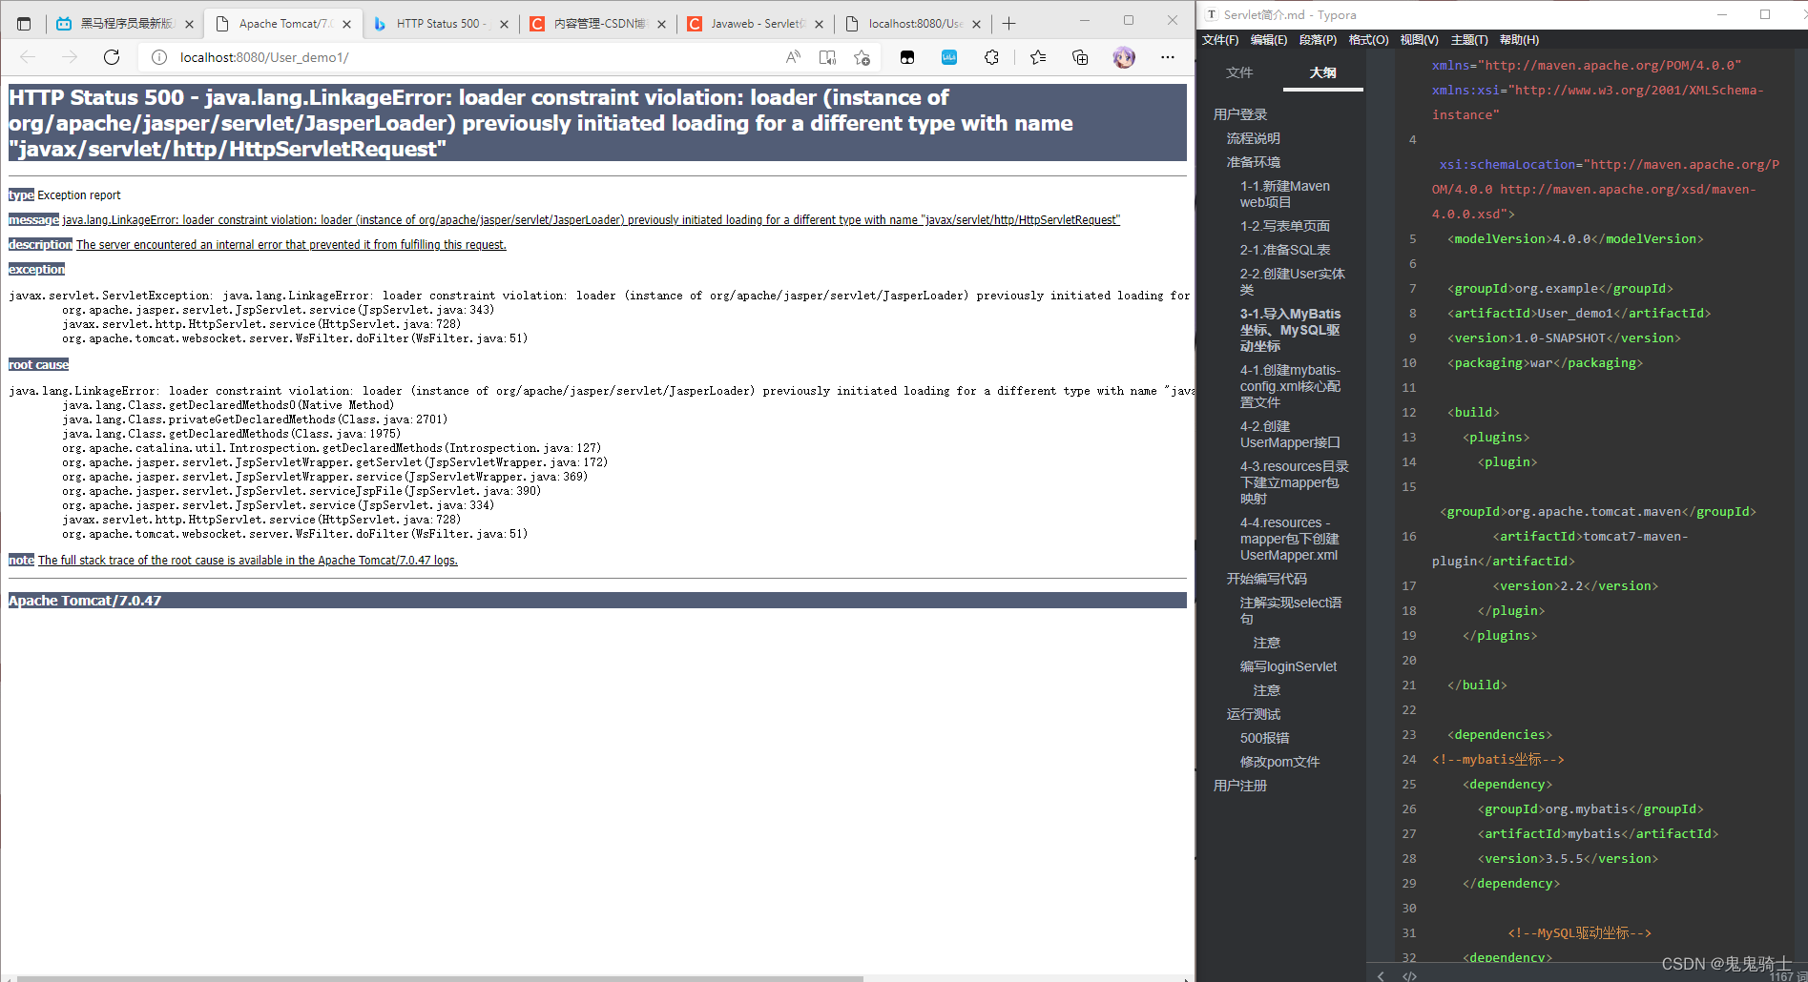Close the Javaweb - Servlet tab
This screenshot has height=982, width=1808.
click(819, 24)
